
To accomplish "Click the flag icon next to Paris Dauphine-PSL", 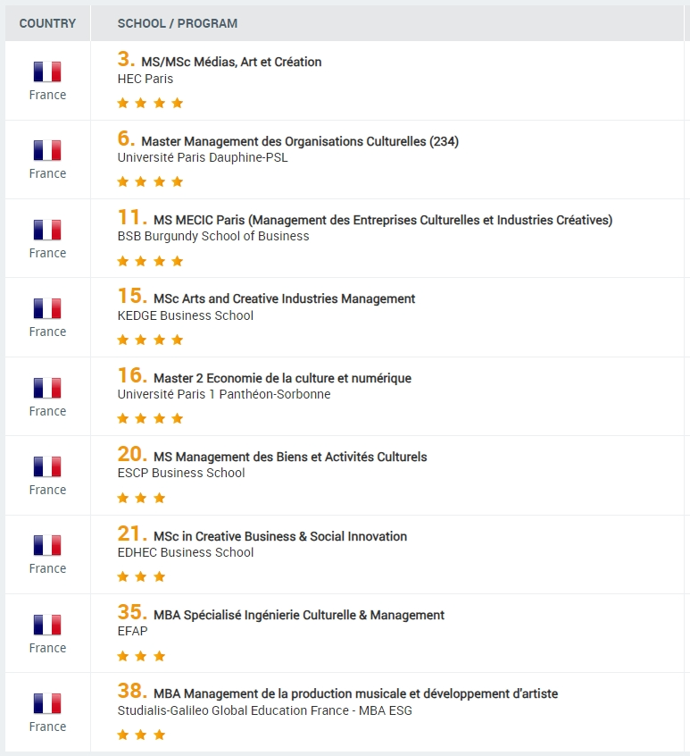I will pyautogui.click(x=47, y=150).
